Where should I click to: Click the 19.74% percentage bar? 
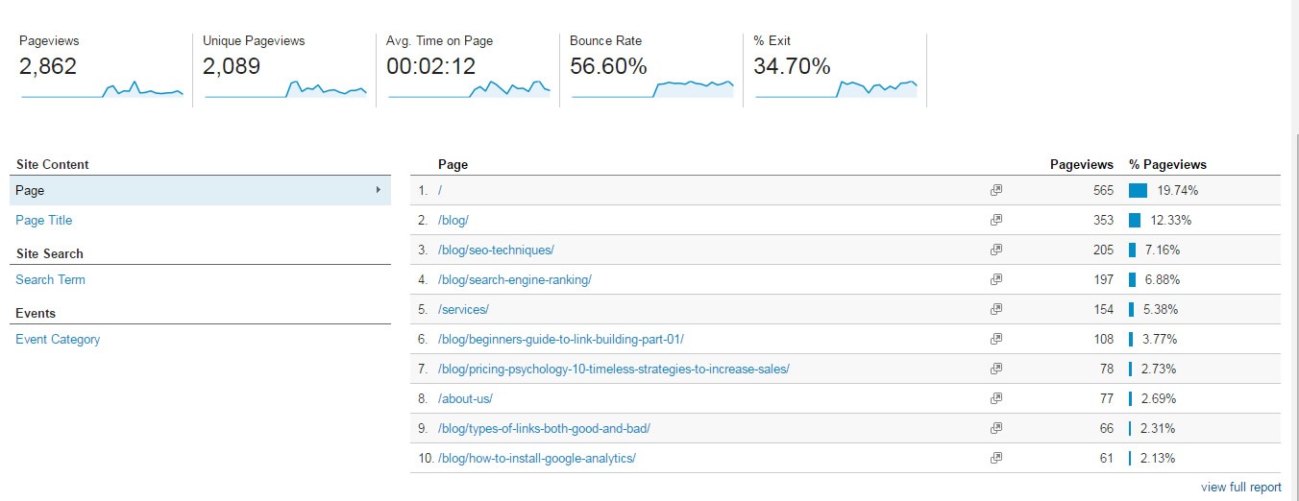tap(1139, 190)
